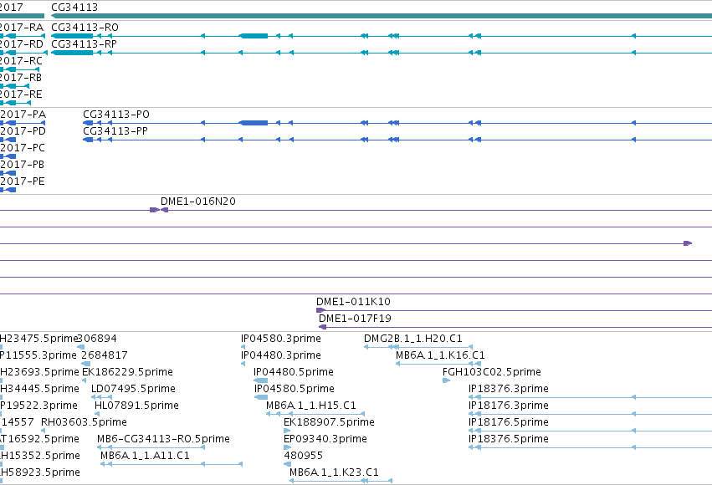
Task: Open MB6A.1_1.K23.C1 alignment
Action: pos(334,472)
